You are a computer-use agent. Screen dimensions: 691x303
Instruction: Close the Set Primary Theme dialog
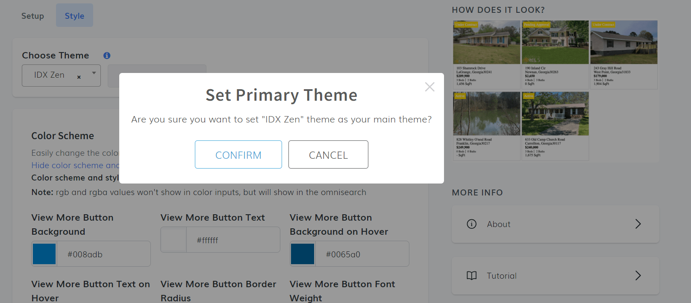click(x=429, y=87)
